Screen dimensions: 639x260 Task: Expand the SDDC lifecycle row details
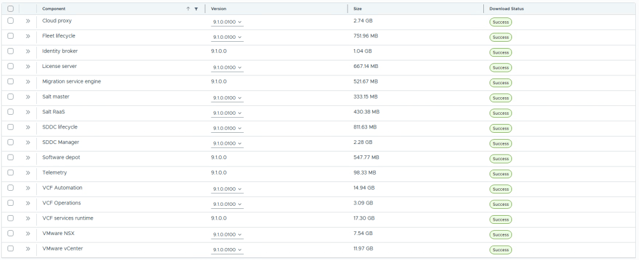28,127
